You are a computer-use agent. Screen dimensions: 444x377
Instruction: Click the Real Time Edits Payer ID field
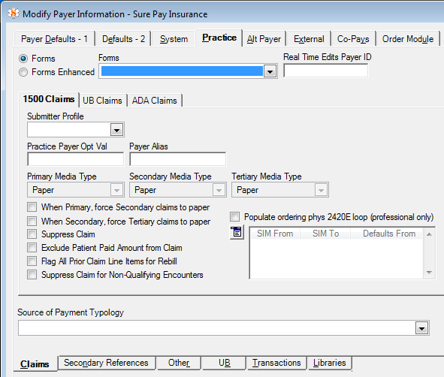(325, 71)
